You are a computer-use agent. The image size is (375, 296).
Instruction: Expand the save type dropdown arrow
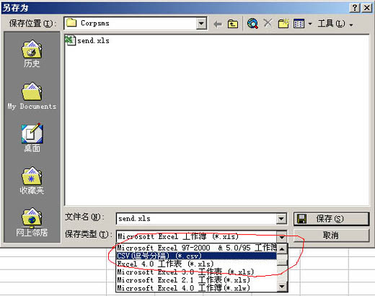281,236
